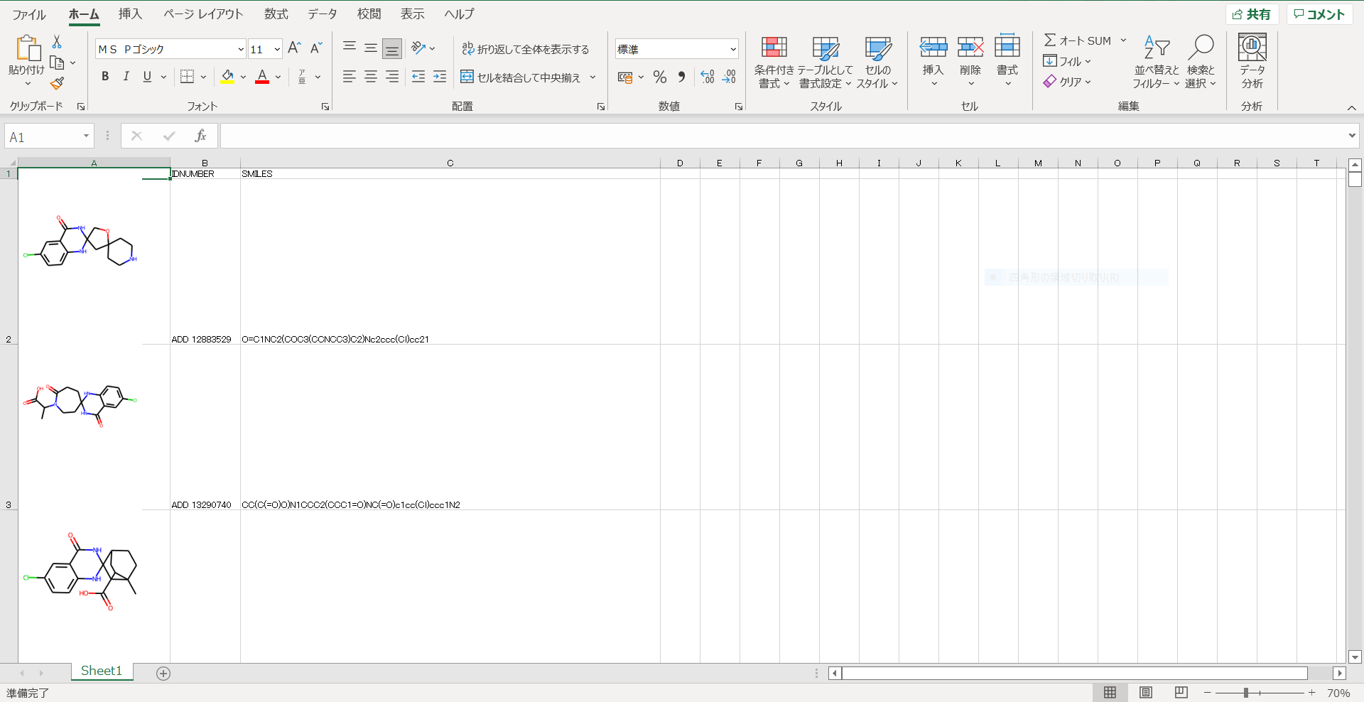Viewport: 1364px width, 702px height.
Task: Apply Percent Style format
Action: click(x=660, y=77)
